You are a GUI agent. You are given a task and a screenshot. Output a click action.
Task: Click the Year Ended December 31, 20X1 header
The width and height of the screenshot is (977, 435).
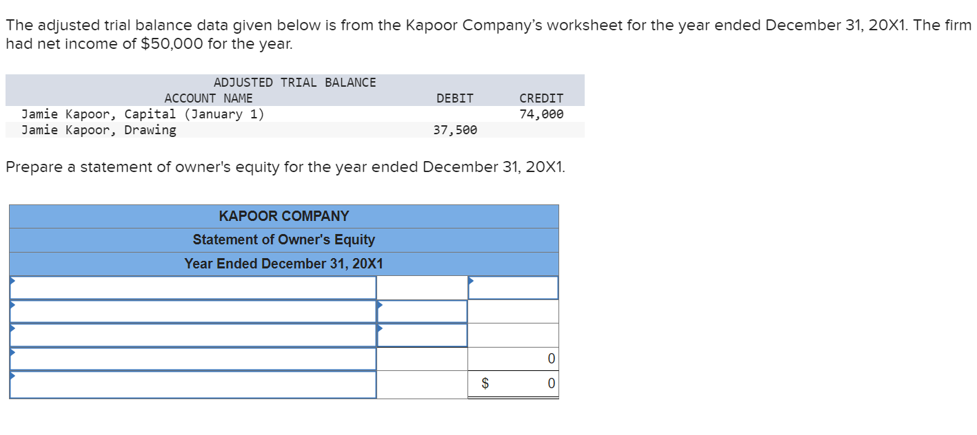point(283,264)
